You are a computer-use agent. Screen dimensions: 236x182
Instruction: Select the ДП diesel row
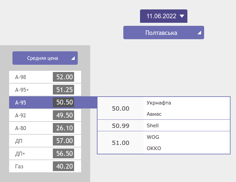(30, 141)
